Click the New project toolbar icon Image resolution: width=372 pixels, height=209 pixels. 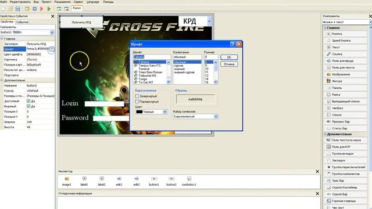3,9
